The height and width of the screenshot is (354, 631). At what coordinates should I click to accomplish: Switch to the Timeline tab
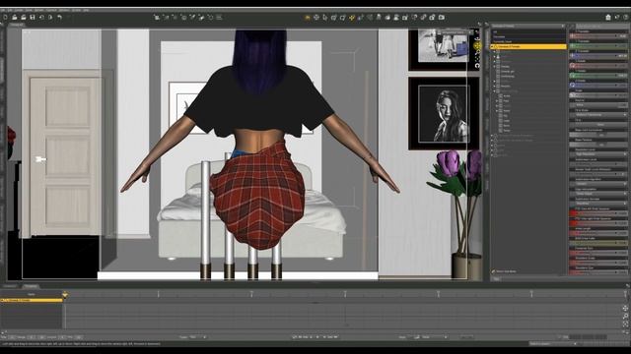[31, 286]
